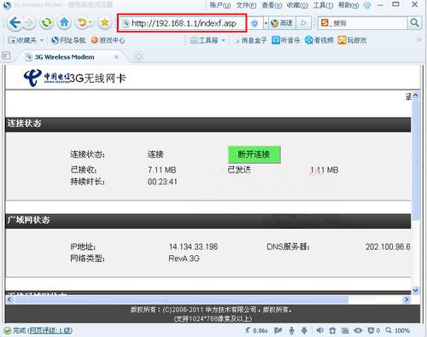Click the search magnifier button
Viewport: 427px width, 337px height.
coord(414,23)
